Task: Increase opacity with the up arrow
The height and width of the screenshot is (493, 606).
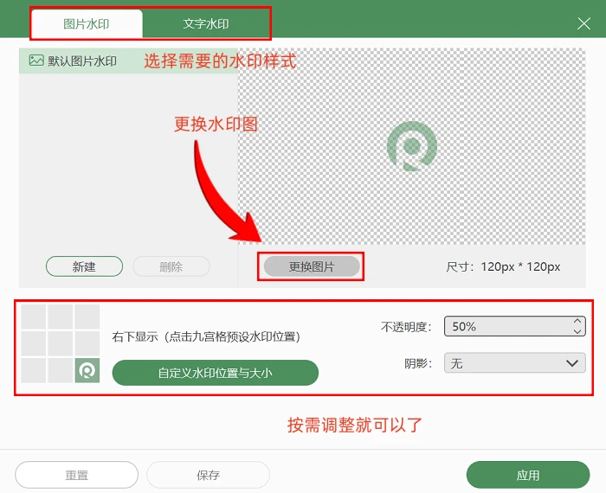Action: point(577,321)
